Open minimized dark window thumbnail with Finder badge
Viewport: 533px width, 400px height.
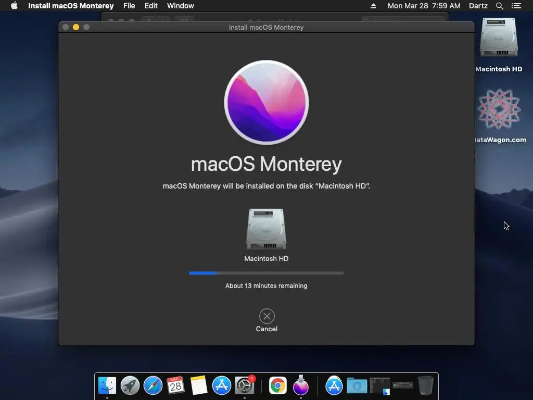click(x=379, y=386)
